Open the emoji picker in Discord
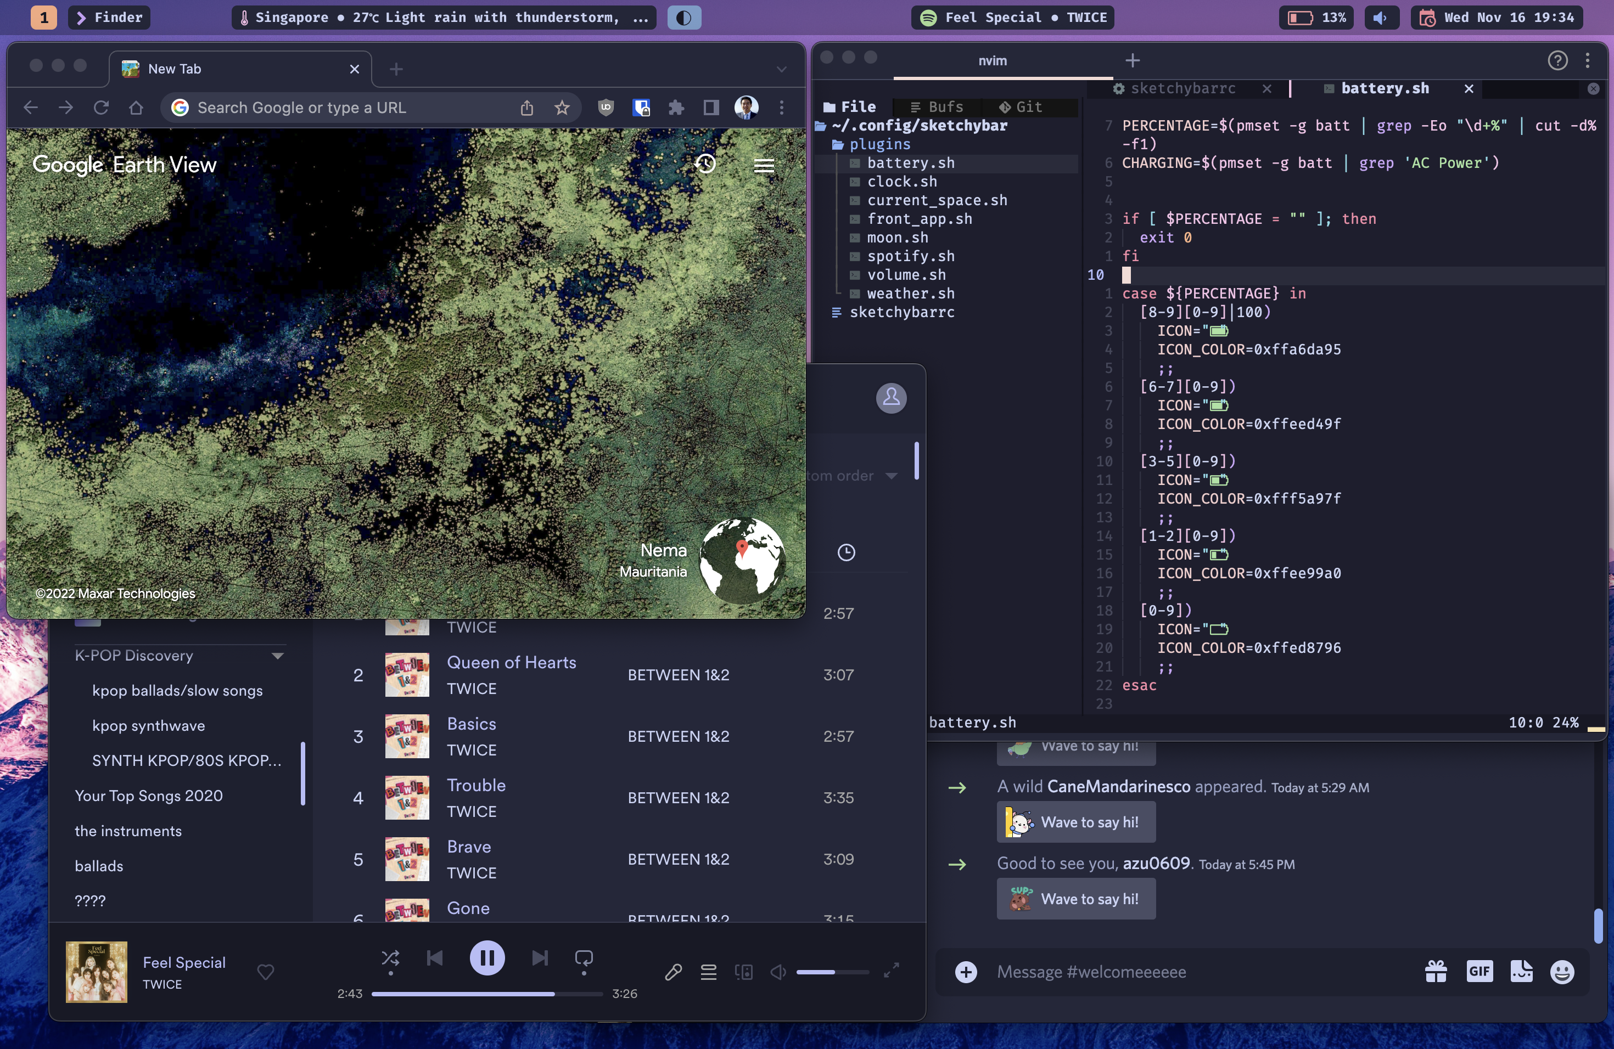Screen dimensions: 1614x1049 [1562, 972]
